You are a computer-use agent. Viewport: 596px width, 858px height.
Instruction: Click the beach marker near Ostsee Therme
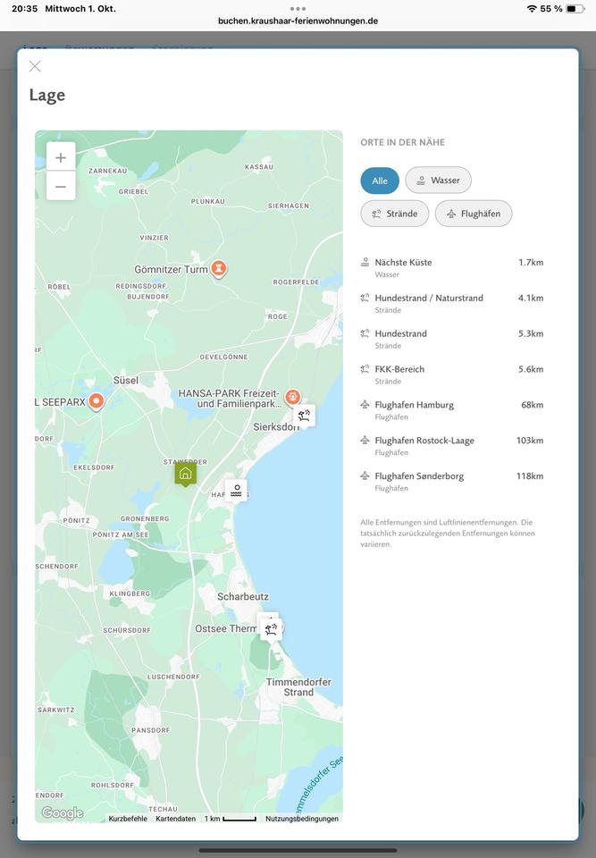[x=271, y=629]
